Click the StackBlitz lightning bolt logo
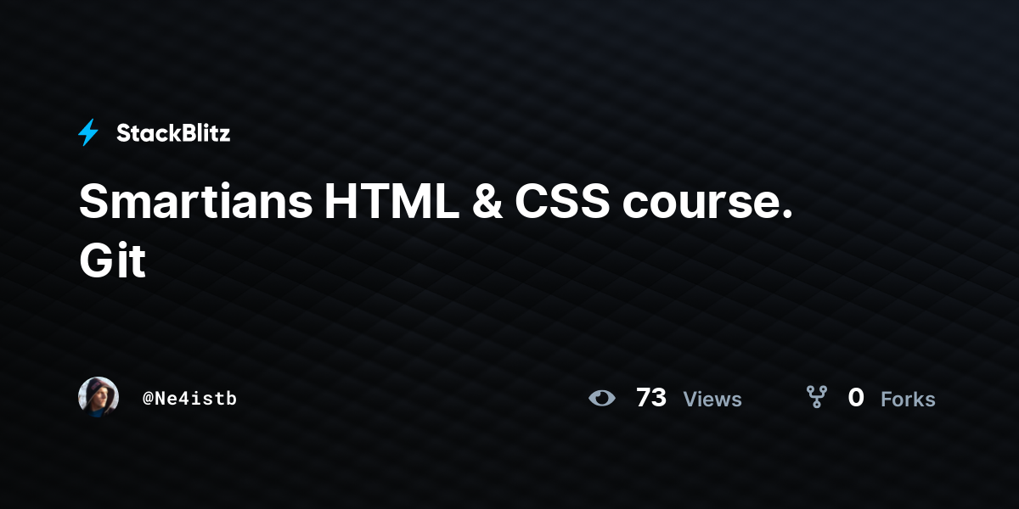1019x509 pixels. pyautogui.click(x=88, y=132)
